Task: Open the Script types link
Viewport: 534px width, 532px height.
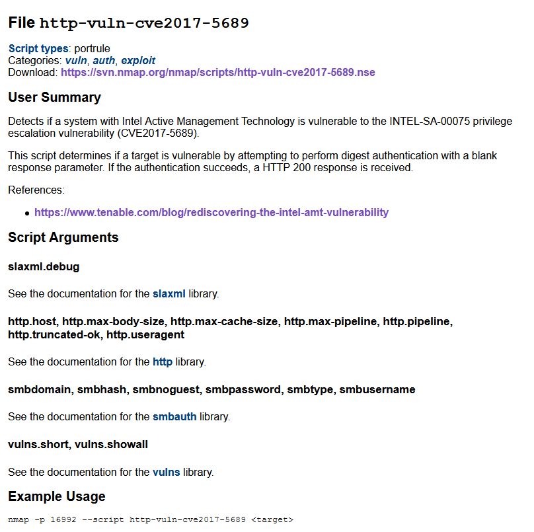Action: coord(38,48)
